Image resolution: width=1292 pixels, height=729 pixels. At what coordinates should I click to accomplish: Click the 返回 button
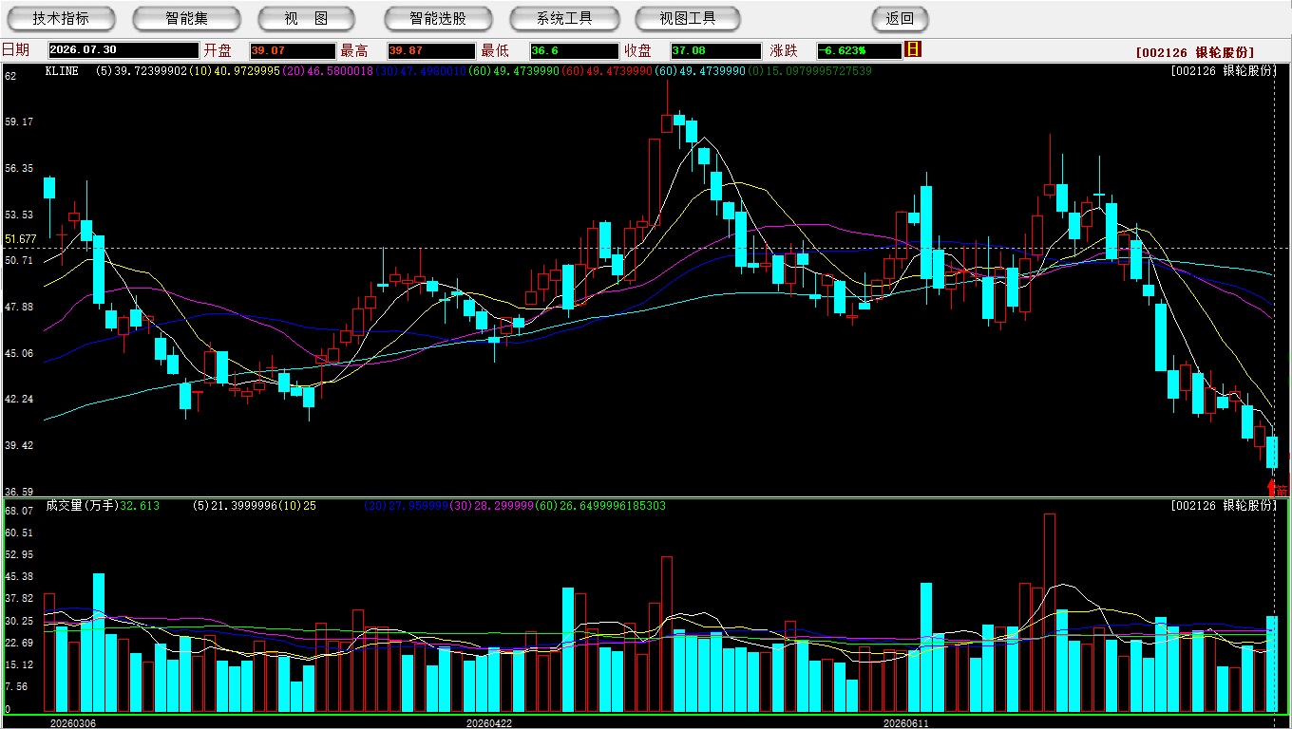pos(900,18)
